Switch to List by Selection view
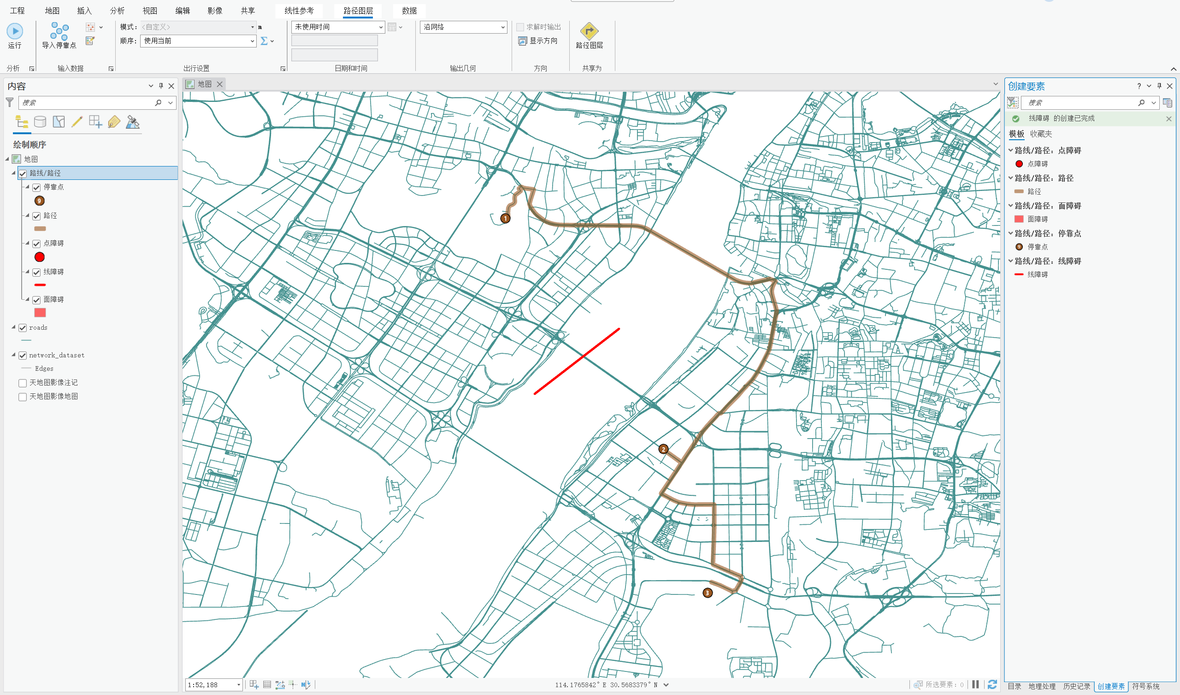Screen dimensions: 1180x695 [x=59, y=122]
